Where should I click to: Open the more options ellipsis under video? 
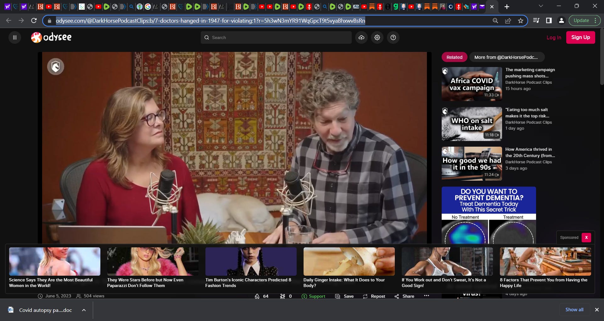point(427,296)
